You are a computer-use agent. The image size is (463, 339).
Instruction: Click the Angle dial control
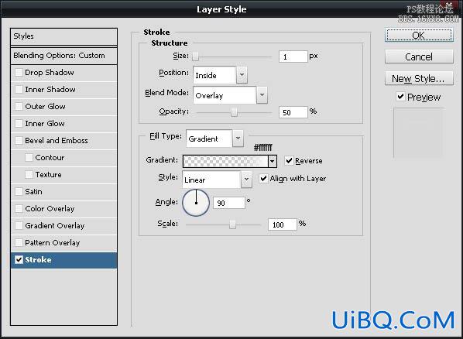(x=196, y=203)
